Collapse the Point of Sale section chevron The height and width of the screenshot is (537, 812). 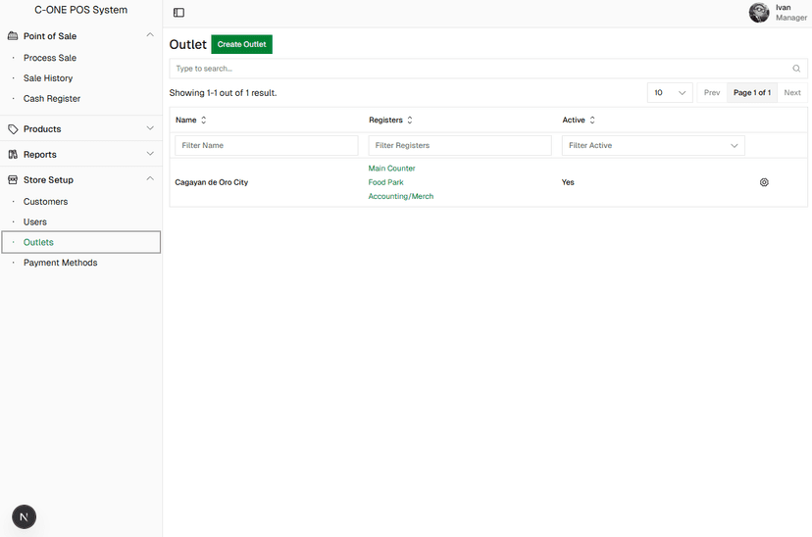tap(150, 35)
